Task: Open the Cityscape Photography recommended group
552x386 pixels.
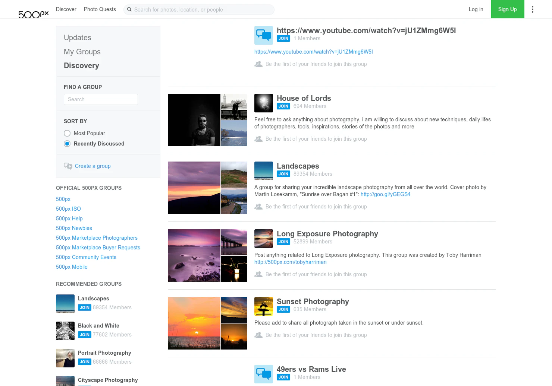Action: tap(108, 380)
